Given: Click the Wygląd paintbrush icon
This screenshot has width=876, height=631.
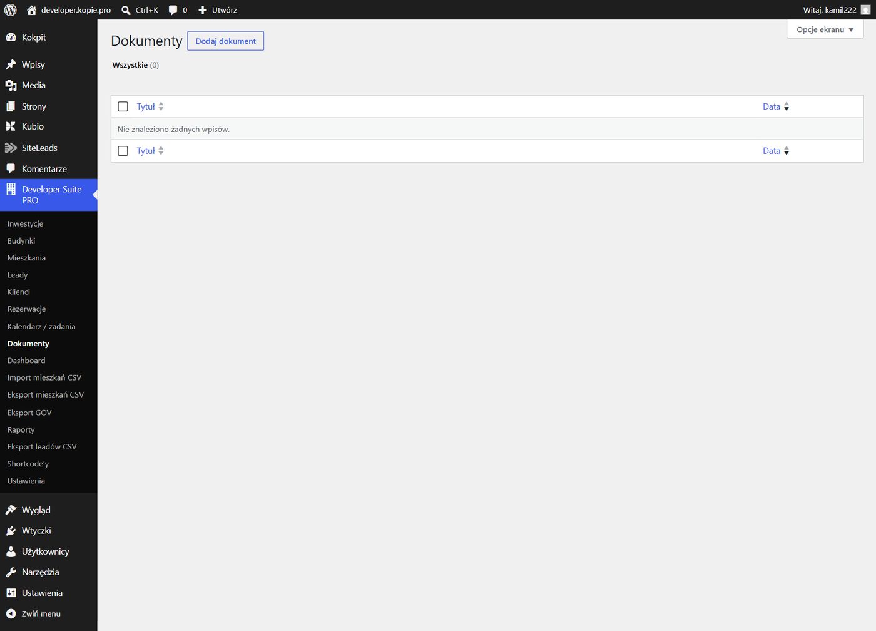Looking at the screenshot, I should click(11, 510).
